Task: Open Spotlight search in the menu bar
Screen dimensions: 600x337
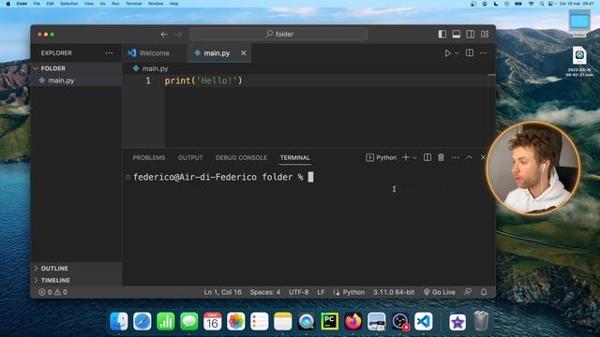Action: [542, 4]
